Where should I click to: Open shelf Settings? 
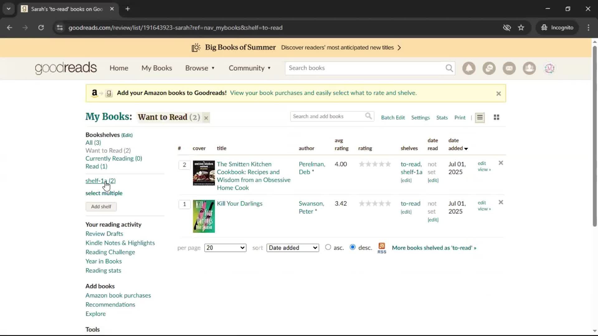pyautogui.click(x=420, y=118)
